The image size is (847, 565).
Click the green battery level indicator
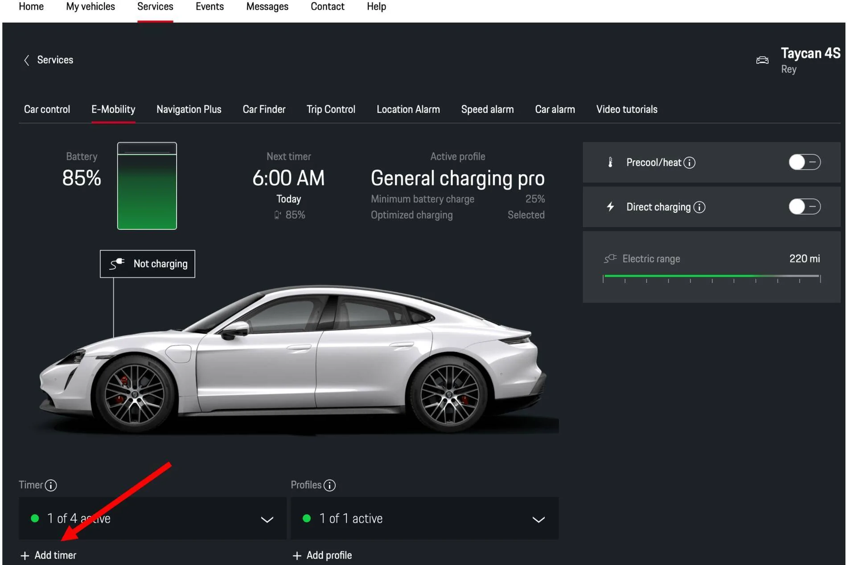click(147, 186)
